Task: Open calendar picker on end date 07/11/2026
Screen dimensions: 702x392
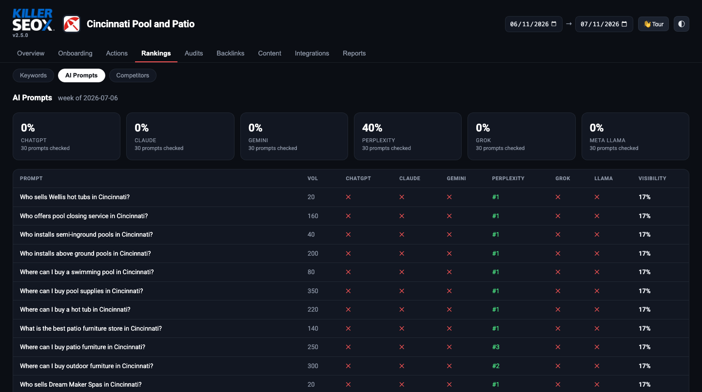Action: coord(624,24)
